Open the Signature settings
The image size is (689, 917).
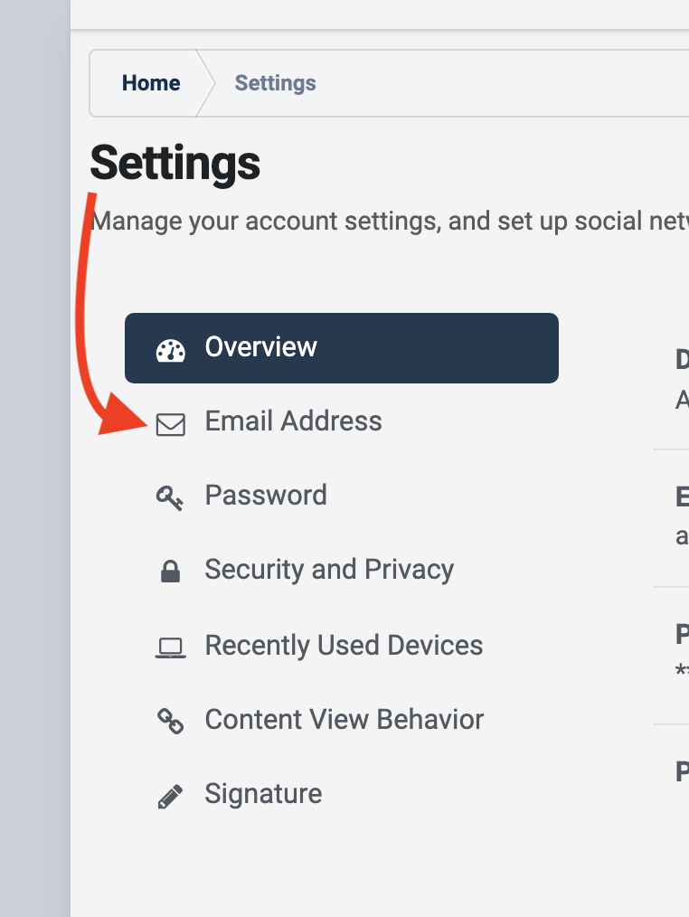click(x=263, y=793)
